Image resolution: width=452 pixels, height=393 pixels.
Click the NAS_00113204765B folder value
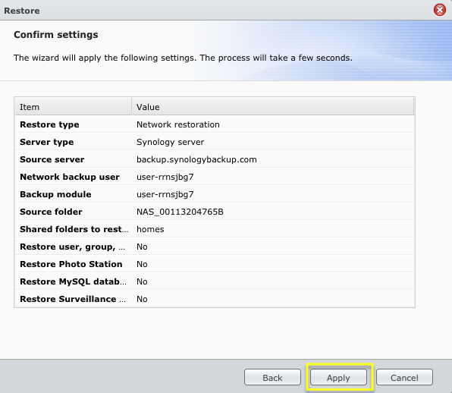pos(180,212)
